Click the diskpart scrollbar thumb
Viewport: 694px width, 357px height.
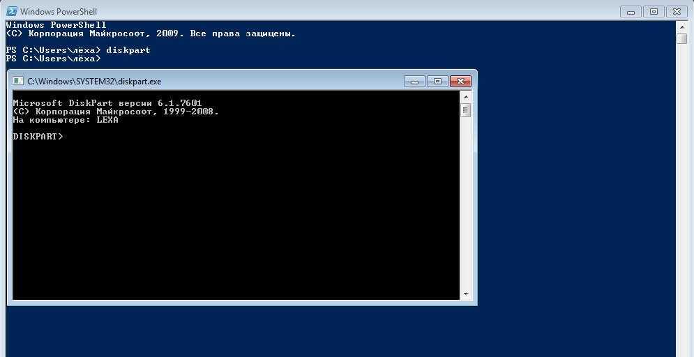click(466, 110)
